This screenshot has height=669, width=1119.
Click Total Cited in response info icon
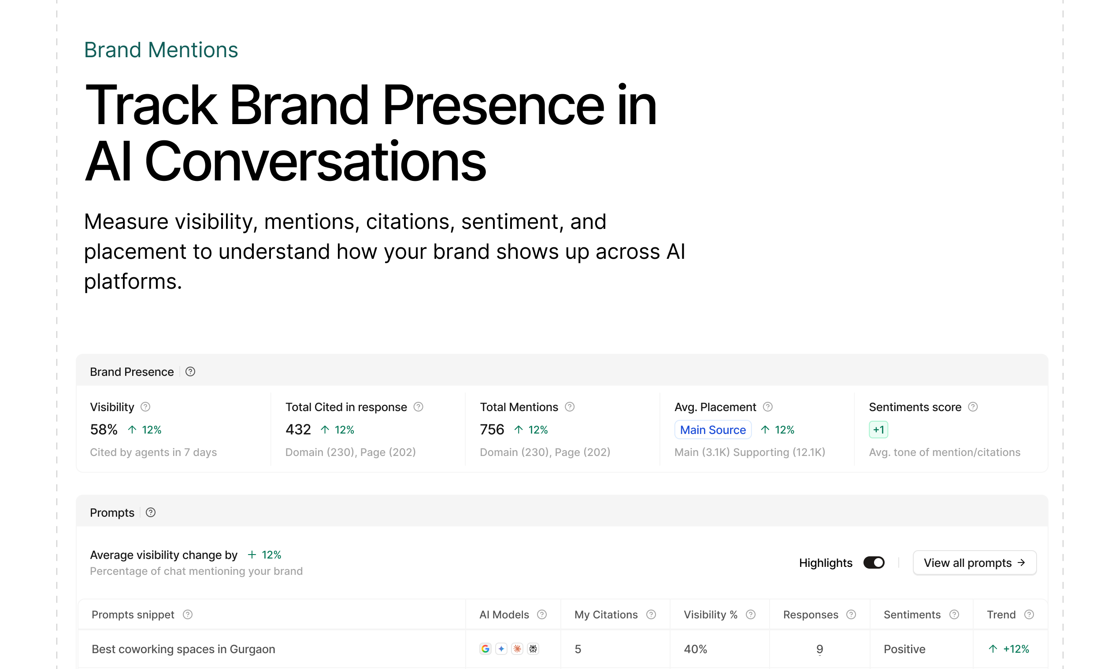[x=418, y=407]
